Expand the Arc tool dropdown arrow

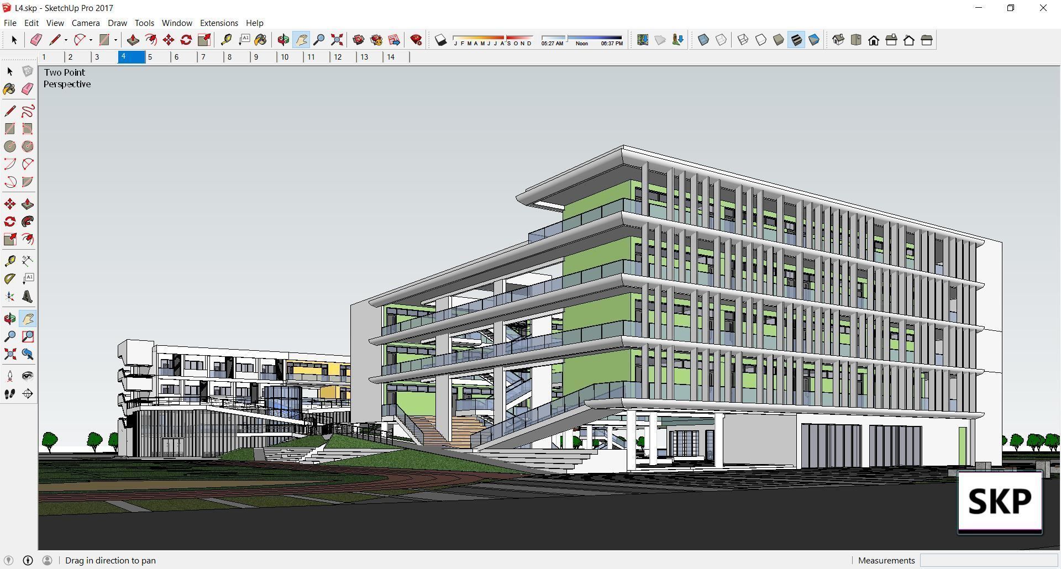point(91,40)
